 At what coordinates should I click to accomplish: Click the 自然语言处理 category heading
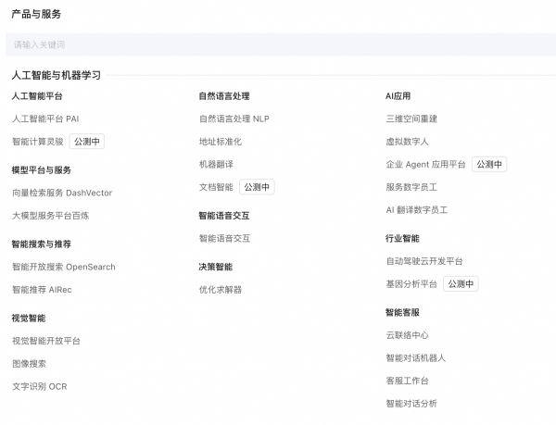click(x=224, y=96)
